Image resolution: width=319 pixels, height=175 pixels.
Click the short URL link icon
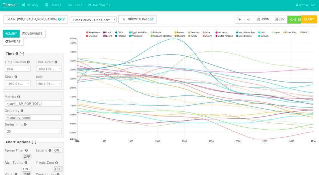click(239, 19)
